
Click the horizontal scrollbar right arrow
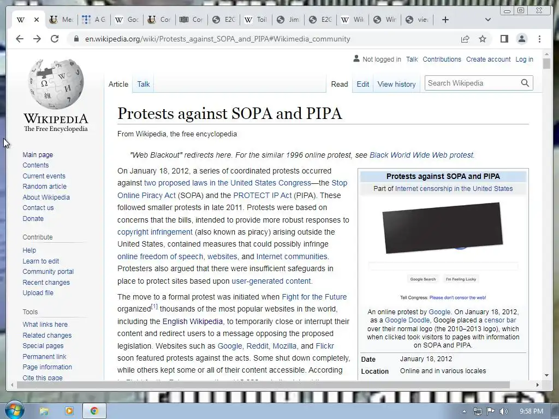538,385
